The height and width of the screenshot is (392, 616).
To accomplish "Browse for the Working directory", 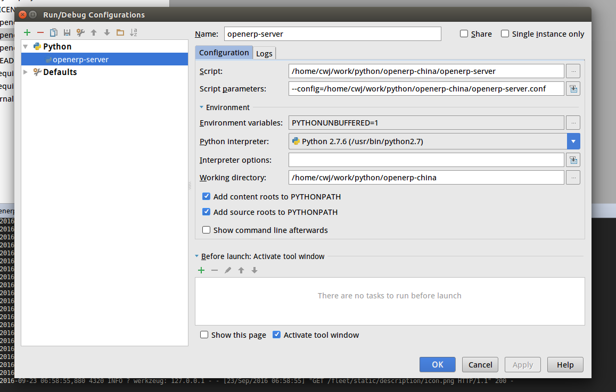I will pyautogui.click(x=573, y=177).
